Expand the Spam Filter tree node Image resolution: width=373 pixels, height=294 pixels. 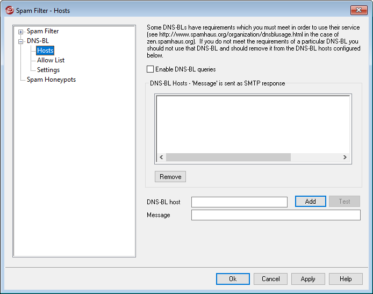coord(21,32)
